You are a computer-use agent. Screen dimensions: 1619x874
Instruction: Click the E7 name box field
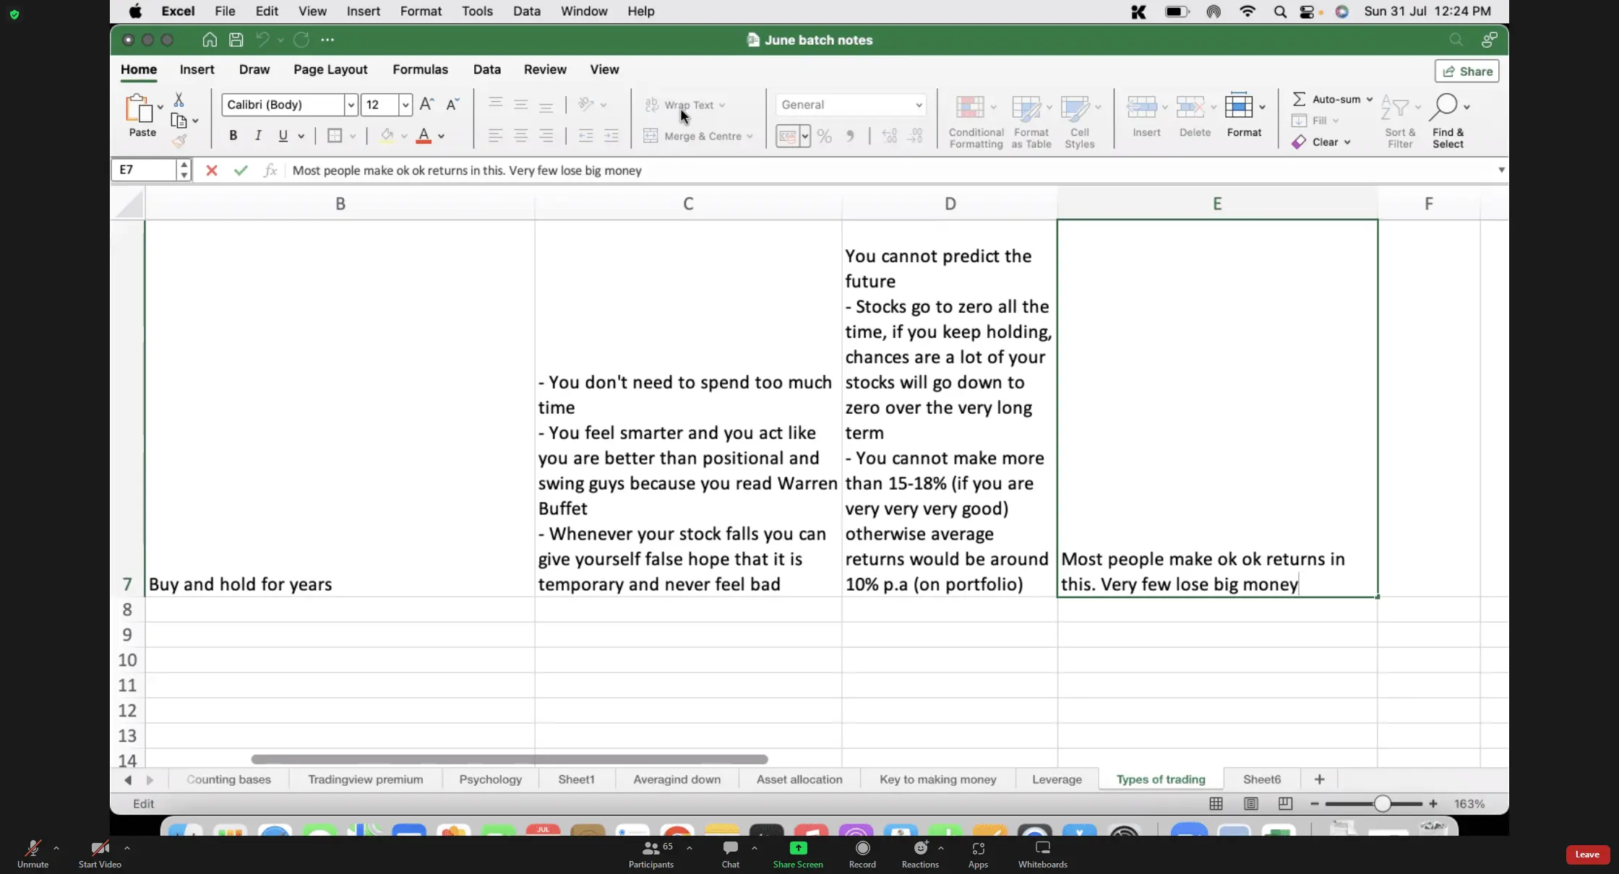(145, 170)
